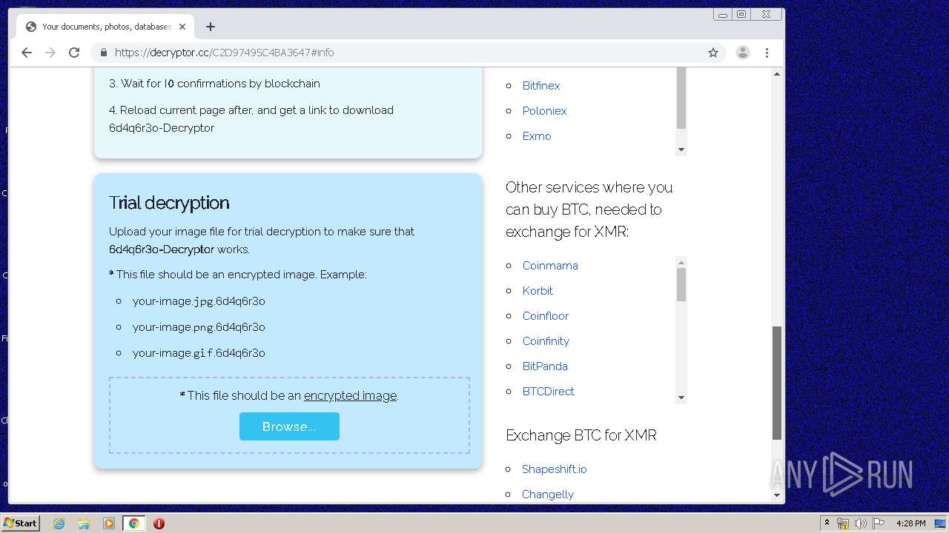Click the exchange list scrollbar thumb

(681, 98)
